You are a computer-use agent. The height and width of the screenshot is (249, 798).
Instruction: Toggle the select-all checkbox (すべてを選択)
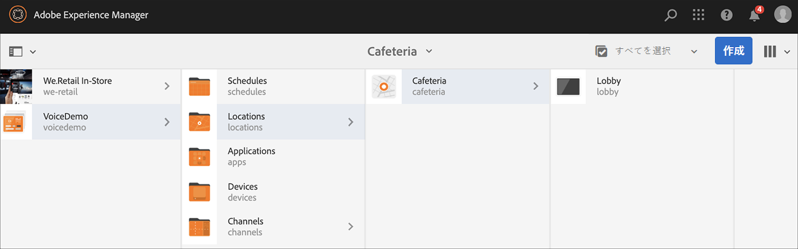[x=601, y=52]
